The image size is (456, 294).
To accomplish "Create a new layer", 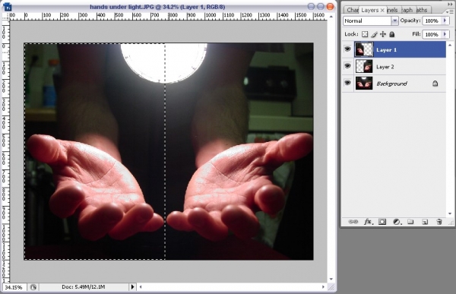I will point(425,222).
